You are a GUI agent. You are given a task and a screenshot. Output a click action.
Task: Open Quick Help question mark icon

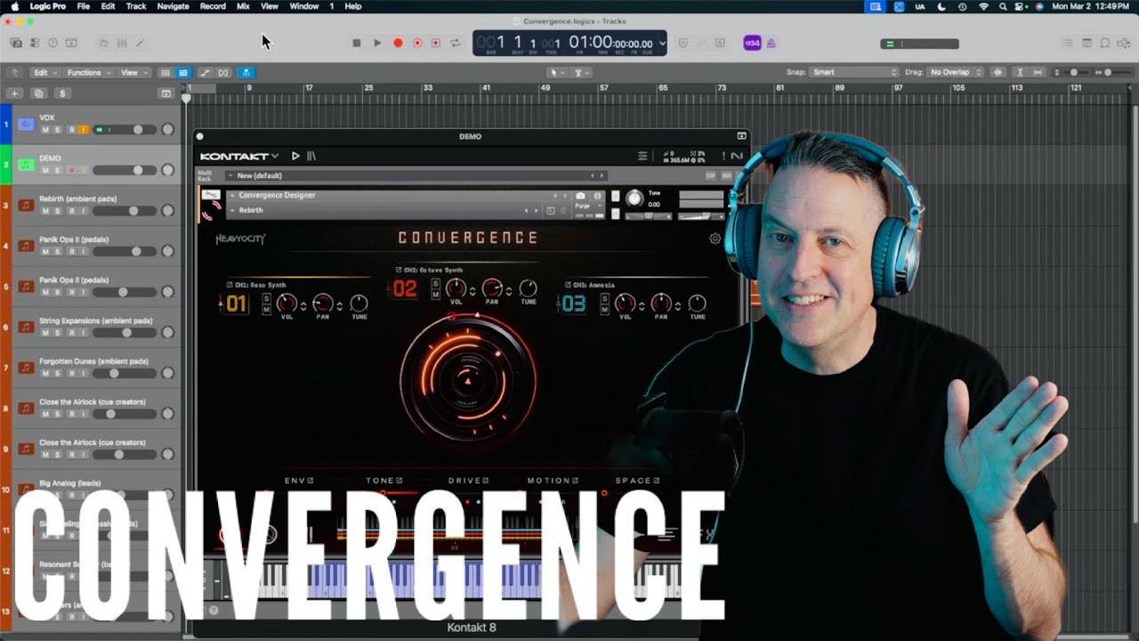tap(53, 43)
